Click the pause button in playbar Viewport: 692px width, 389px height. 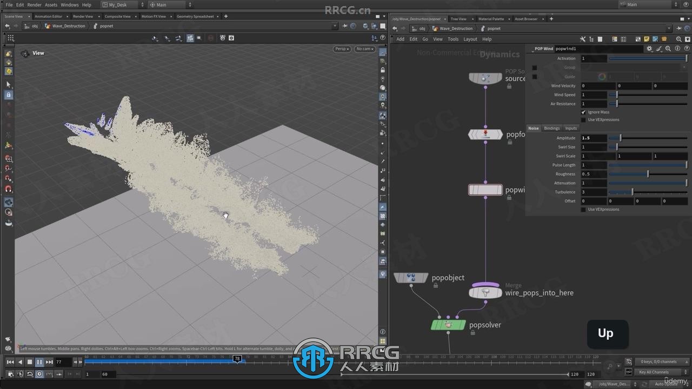(39, 362)
